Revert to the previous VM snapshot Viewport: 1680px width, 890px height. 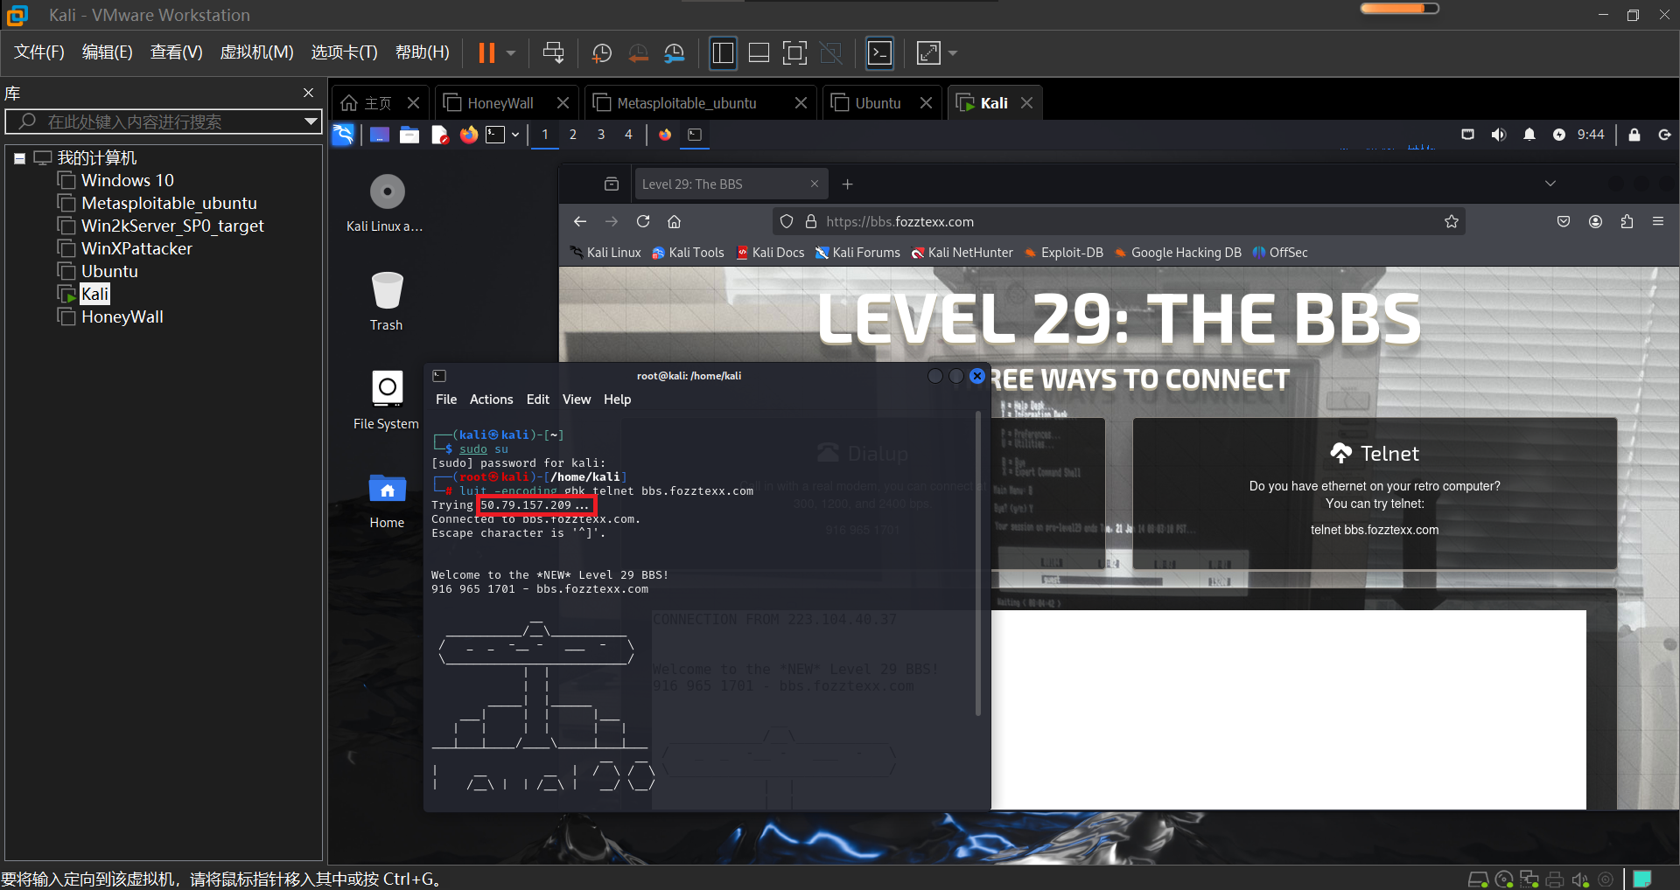click(638, 53)
